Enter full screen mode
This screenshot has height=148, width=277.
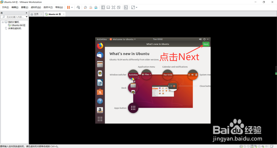coord(113,7)
